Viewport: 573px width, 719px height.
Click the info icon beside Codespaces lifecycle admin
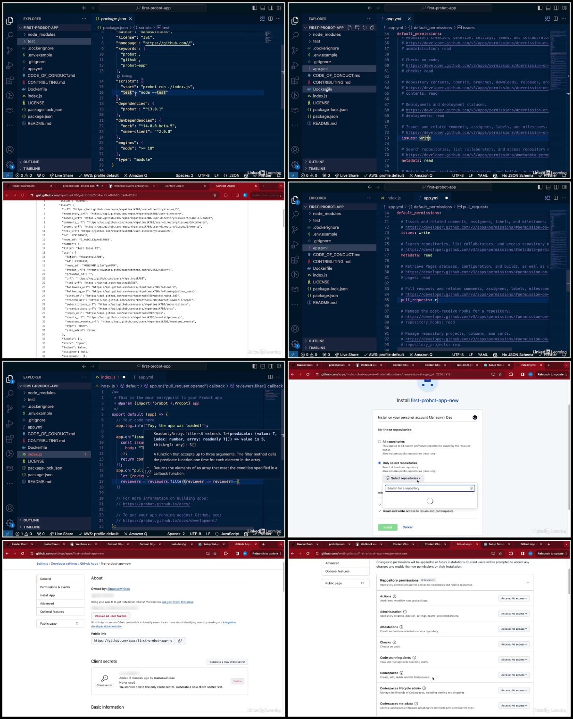click(x=424, y=688)
